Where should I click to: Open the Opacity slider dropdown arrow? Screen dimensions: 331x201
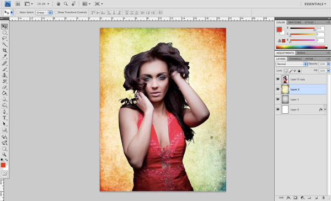[328, 64]
